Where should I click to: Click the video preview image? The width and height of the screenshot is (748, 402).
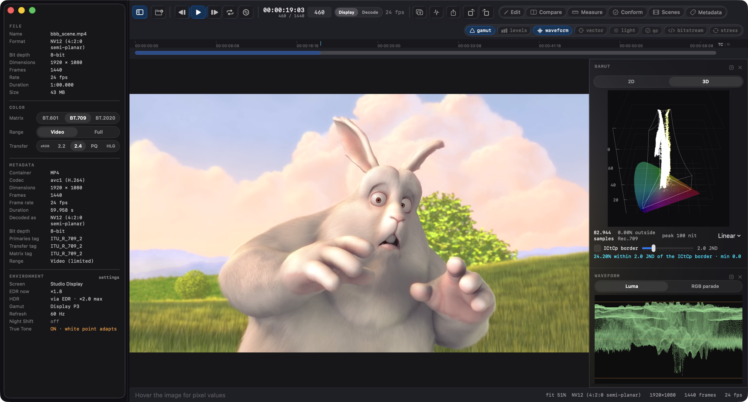(x=359, y=223)
